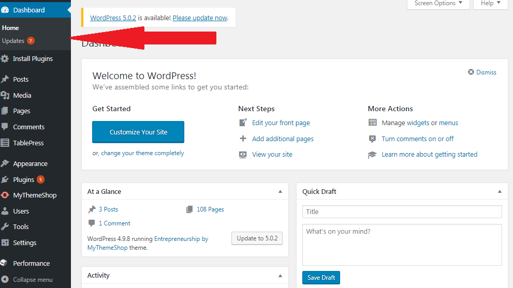This screenshot has height=288, width=513.
Task: Open the Add additional pages link
Action: point(283,139)
